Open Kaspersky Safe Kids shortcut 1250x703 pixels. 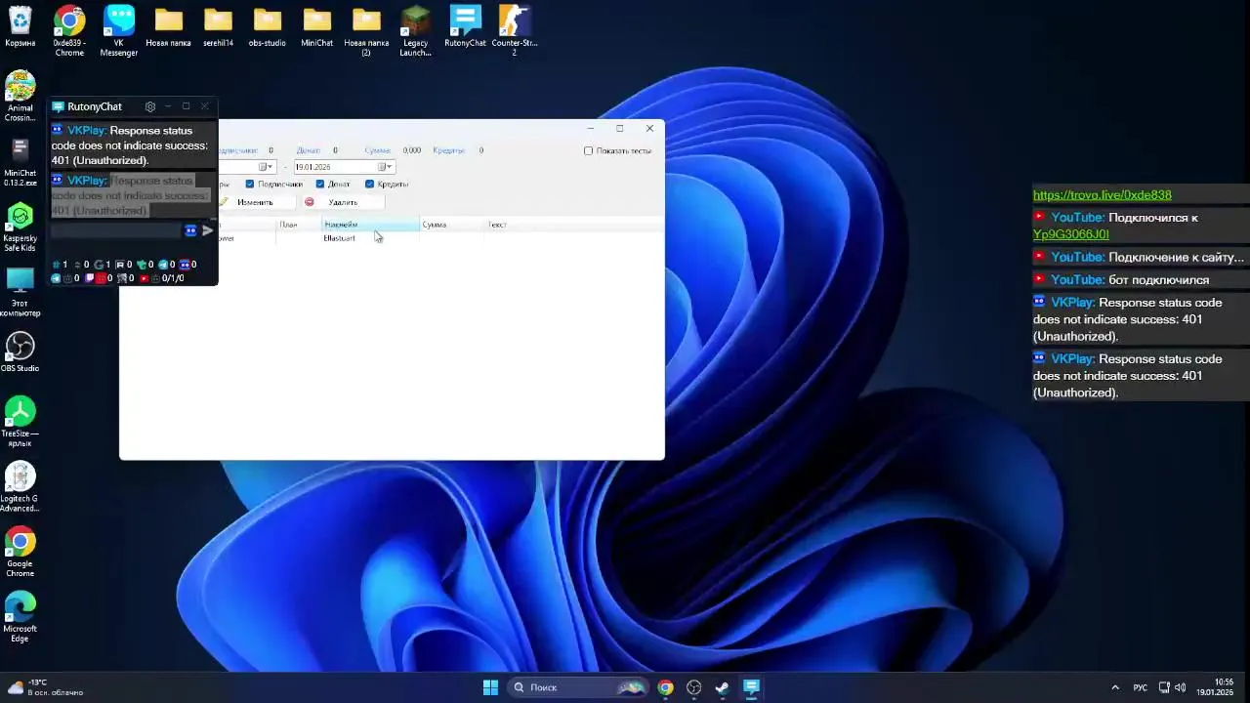coord(20,227)
